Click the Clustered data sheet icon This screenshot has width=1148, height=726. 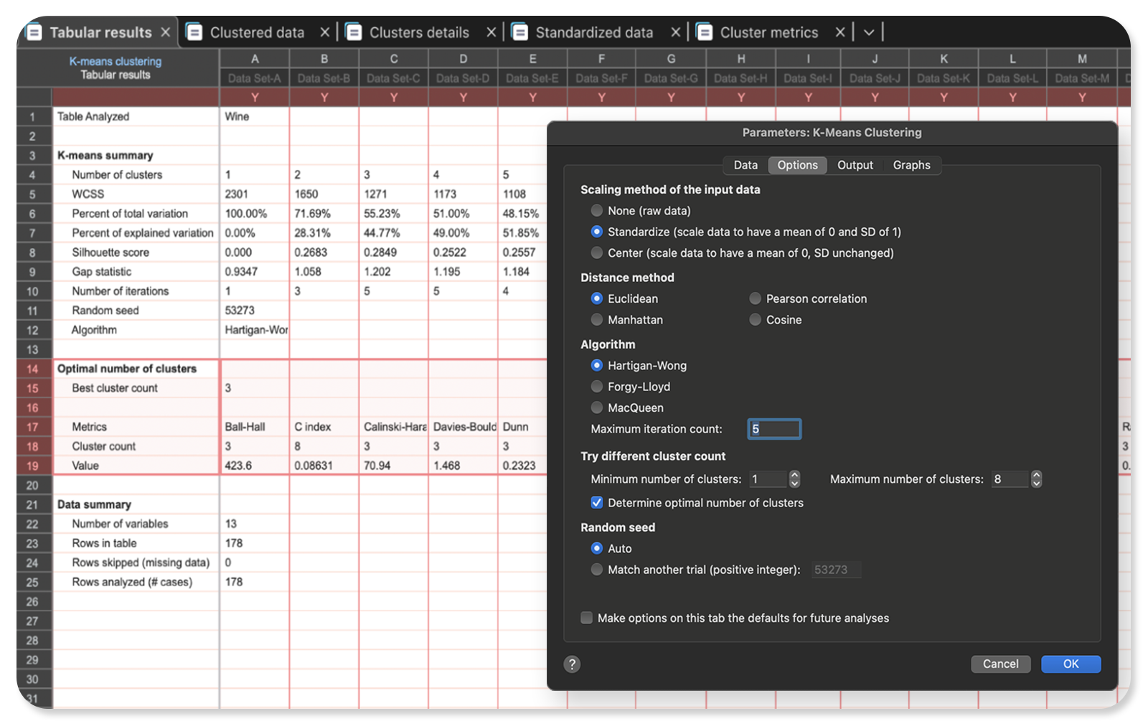click(194, 32)
